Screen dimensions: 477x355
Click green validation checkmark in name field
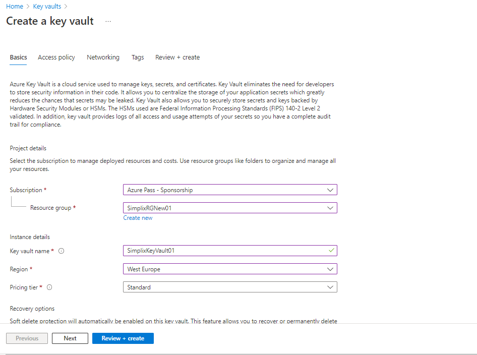[x=331, y=250]
